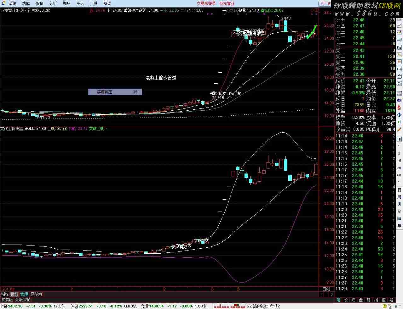
Task: Open the 分析 menu
Action: tap(53, 3)
